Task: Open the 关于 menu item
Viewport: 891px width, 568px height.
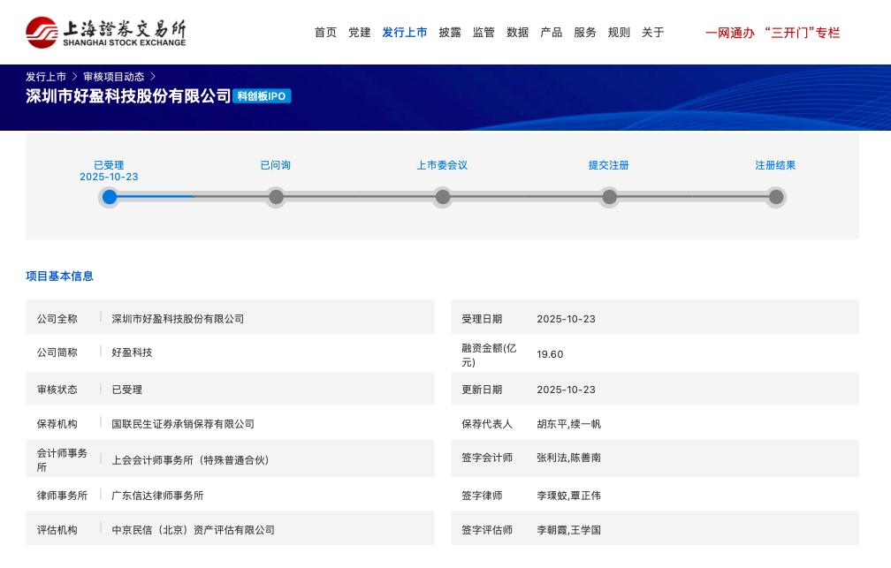Action: [653, 33]
